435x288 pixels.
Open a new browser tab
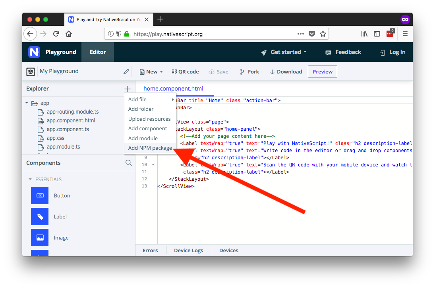tap(160, 19)
